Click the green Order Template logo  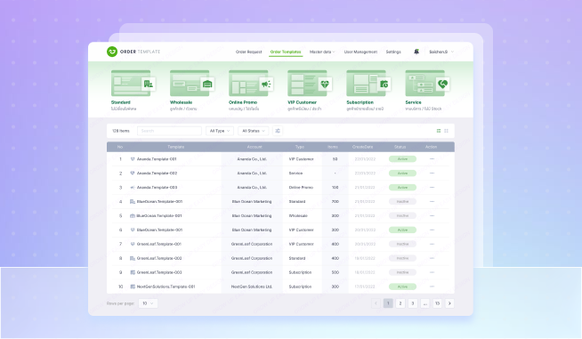pyautogui.click(x=112, y=52)
